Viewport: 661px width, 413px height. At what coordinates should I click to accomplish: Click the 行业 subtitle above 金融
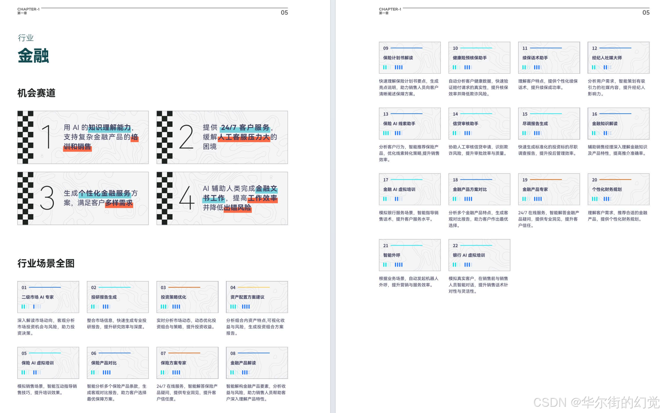point(26,38)
